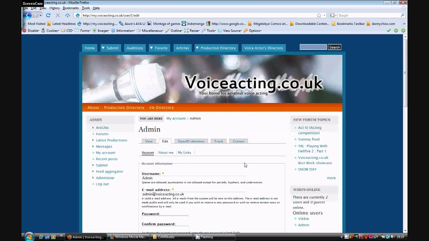Switch to Windows Movie Maker taskbar button

pyautogui.click(x=128, y=237)
